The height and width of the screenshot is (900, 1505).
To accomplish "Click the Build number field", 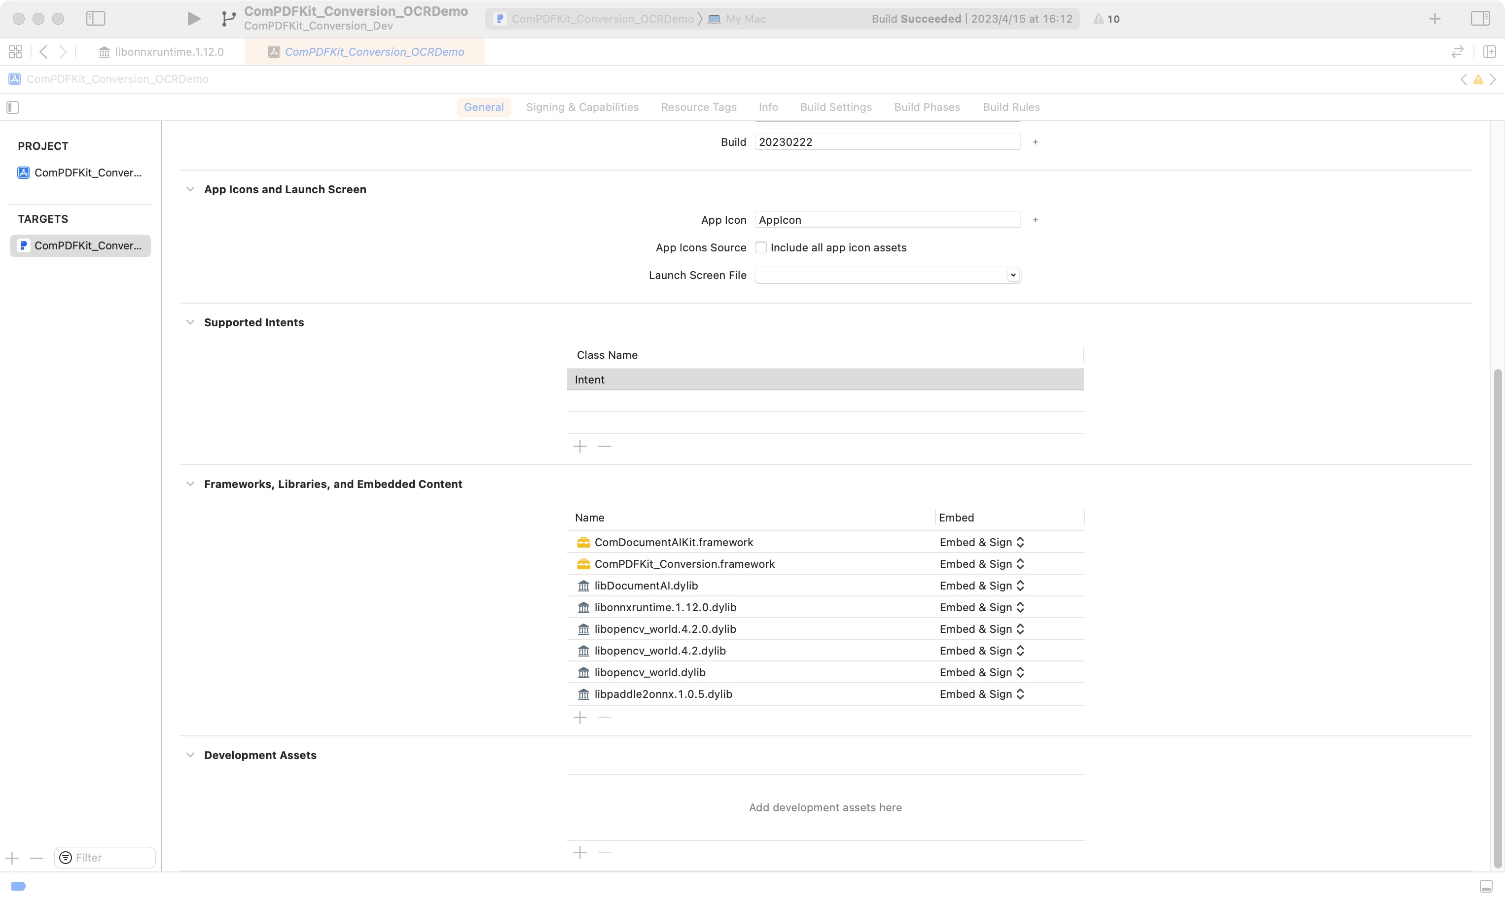I will (x=888, y=142).
